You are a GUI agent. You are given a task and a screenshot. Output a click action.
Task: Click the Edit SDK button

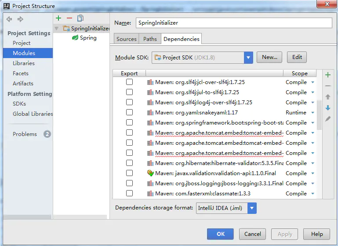(x=297, y=57)
